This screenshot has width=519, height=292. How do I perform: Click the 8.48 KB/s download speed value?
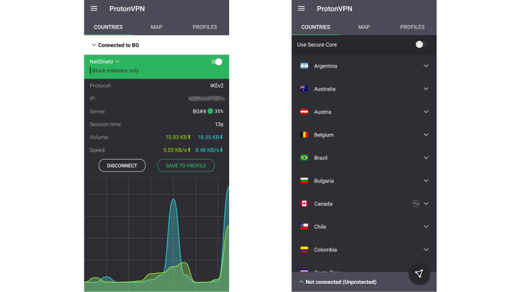click(209, 150)
